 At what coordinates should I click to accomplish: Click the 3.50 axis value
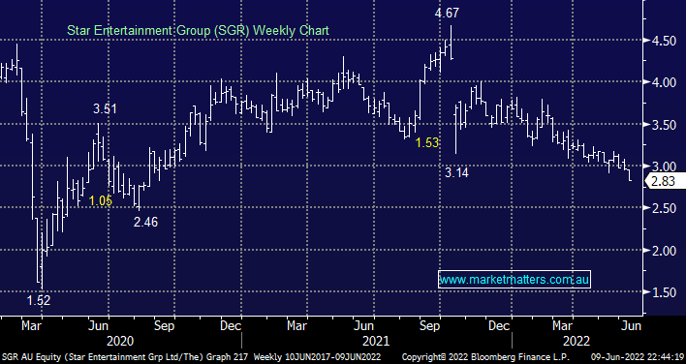(x=664, y=125)
